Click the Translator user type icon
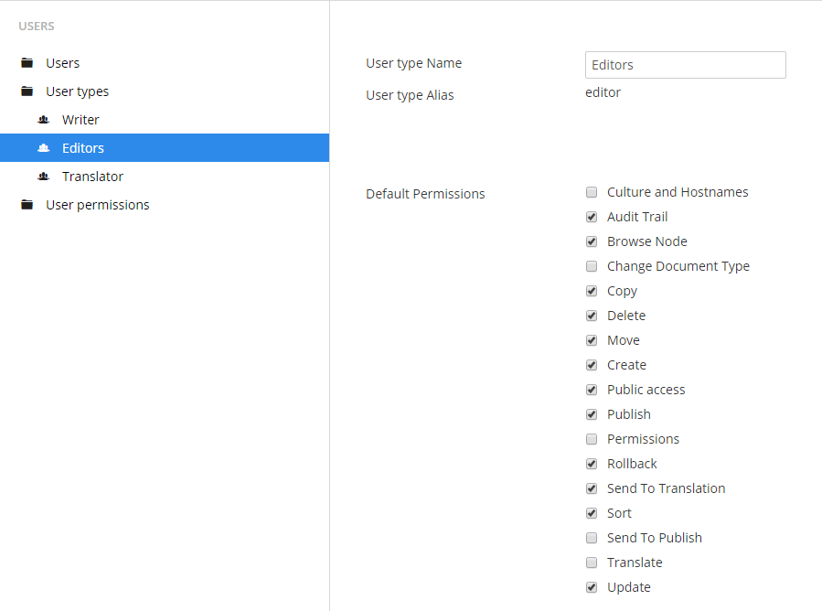Screen dimensions: 822x611 pos(43,177)
